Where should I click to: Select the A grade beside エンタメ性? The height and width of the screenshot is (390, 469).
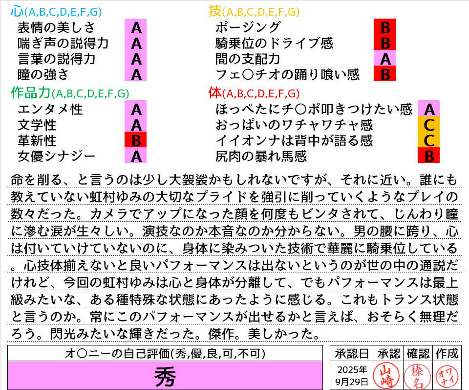coord(135,109)
